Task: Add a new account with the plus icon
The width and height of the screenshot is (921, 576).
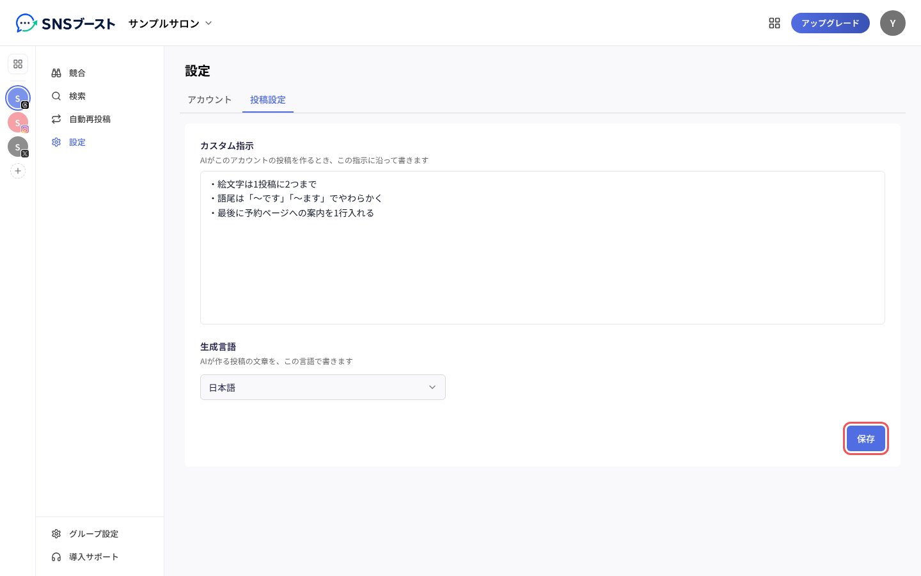Action: (18, 171)
